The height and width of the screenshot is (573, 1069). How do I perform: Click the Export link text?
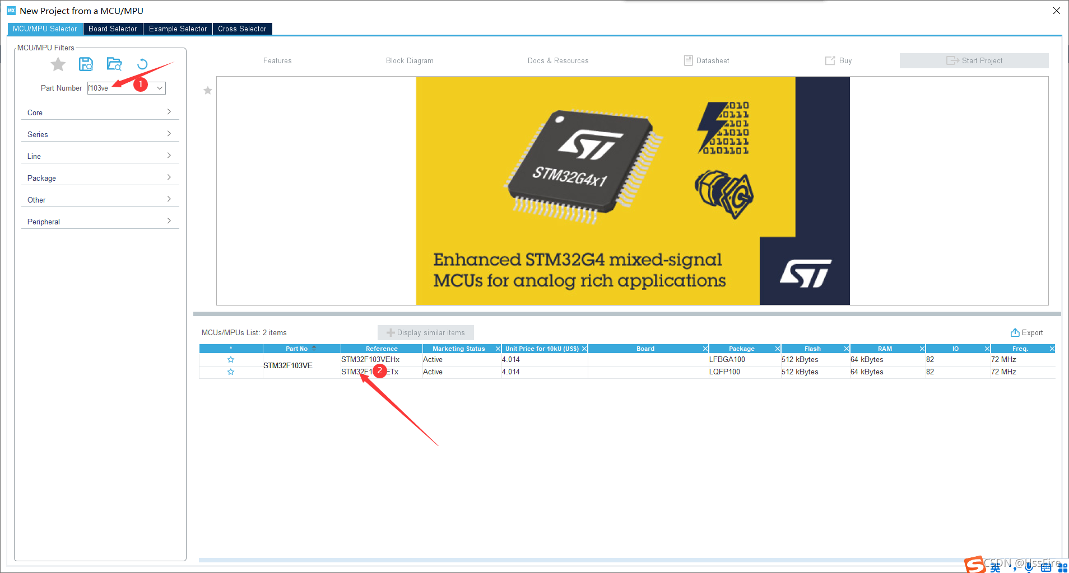[1032, 332]
